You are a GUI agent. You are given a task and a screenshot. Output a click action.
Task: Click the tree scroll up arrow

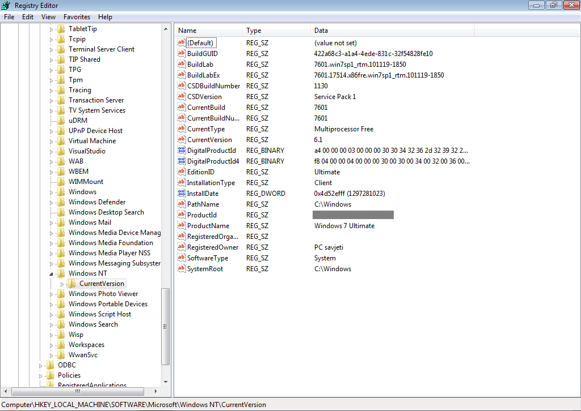click(x=166, y=29)
